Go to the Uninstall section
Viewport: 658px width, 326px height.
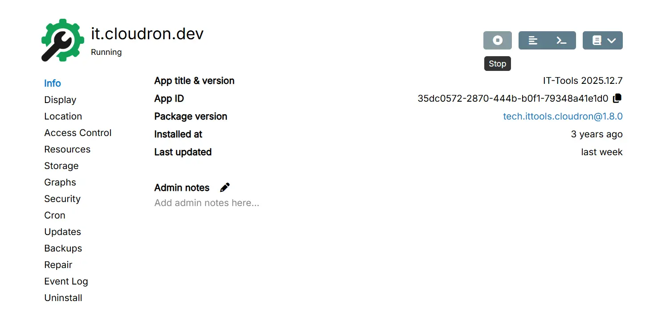pyautogui.click(x=63, y=298)
